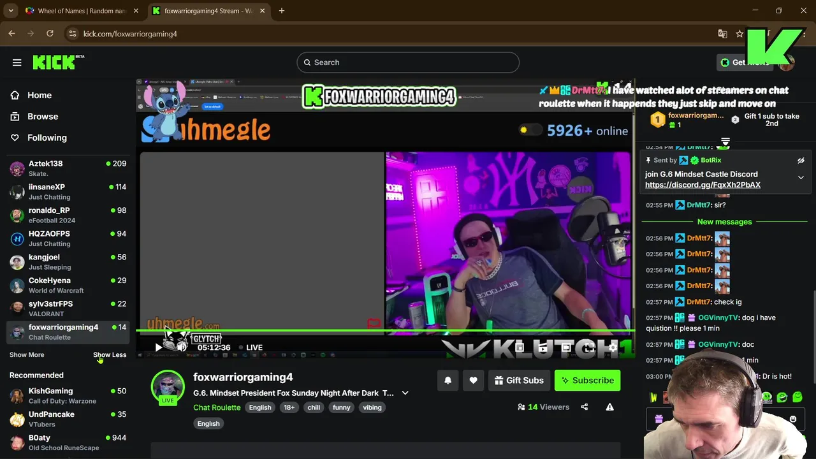The width and height of the screenshot is (816, 459).
Task: Open CokeHyena channel in sidebar
Action: pyautogui.click(x=68, y=285)
